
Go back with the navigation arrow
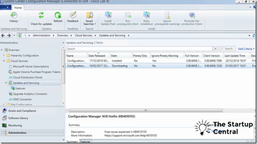(x=3, y=36)
